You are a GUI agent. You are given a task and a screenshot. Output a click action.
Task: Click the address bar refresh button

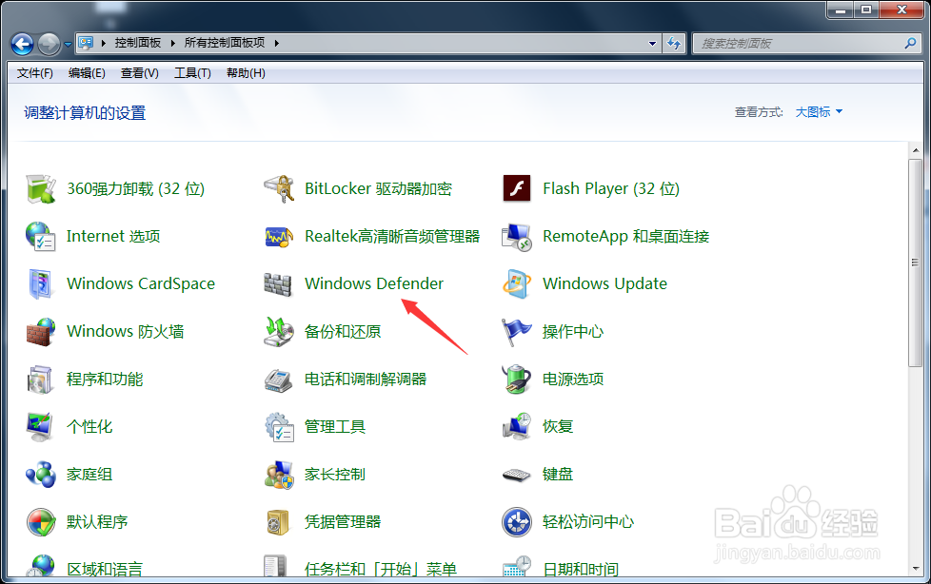674,44
